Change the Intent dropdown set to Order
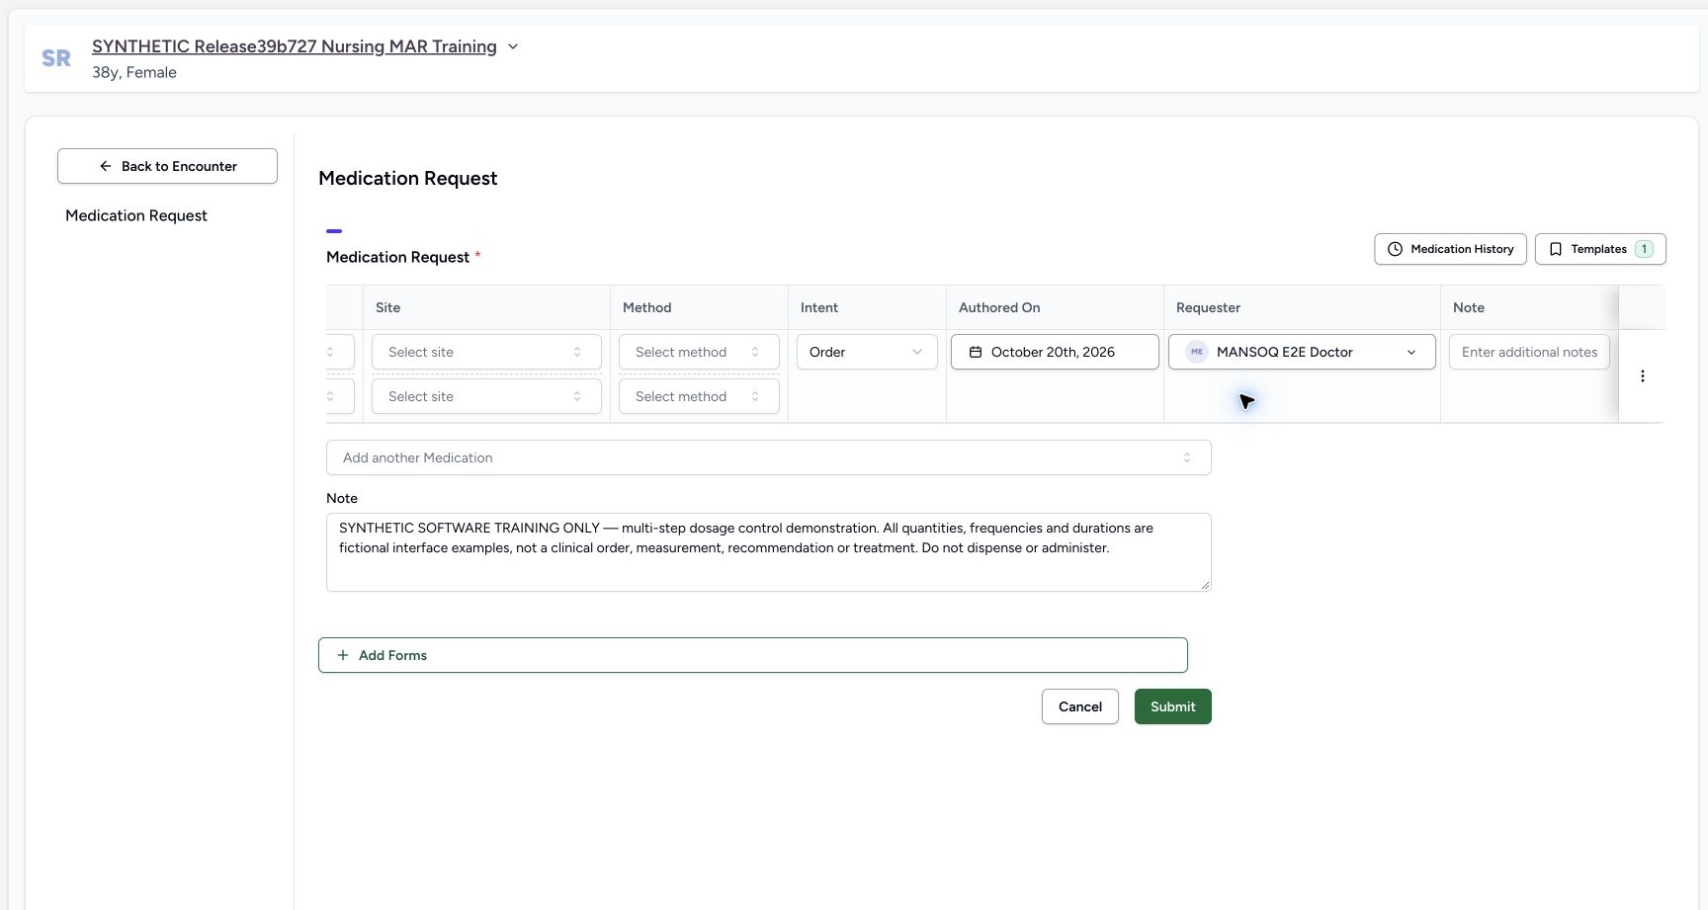The width and height of the screenshot is (1708, 910). coord(867,352)
